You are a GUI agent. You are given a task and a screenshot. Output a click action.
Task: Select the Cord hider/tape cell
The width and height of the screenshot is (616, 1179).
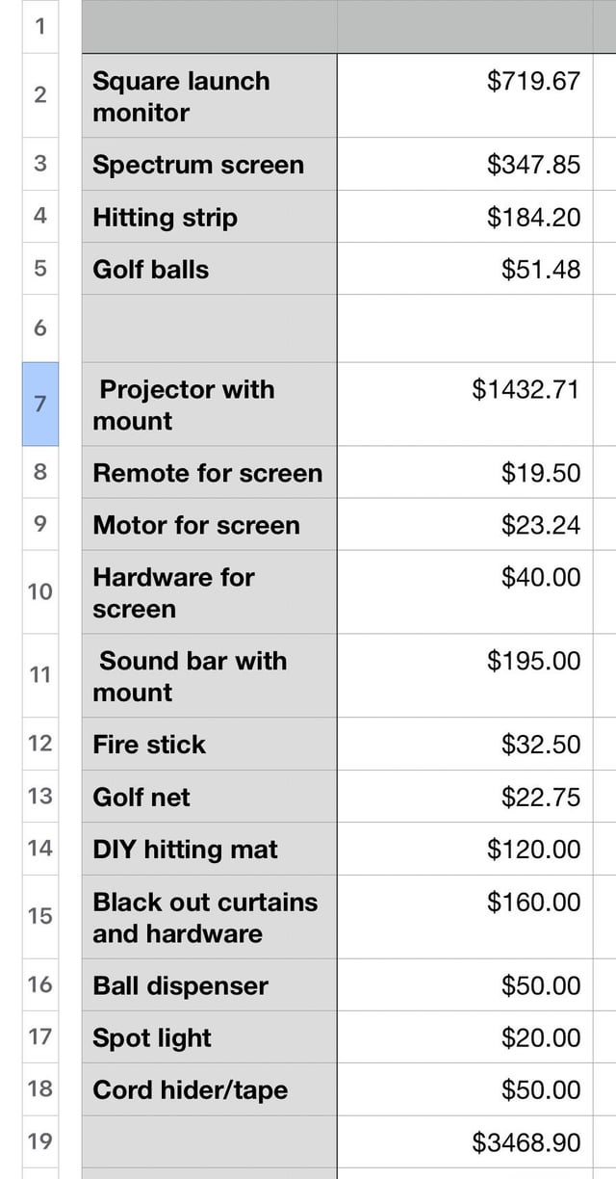coord(209,1090)
